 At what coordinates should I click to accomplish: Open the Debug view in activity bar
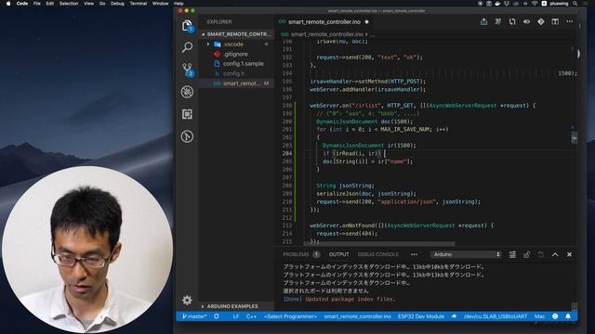187,92
